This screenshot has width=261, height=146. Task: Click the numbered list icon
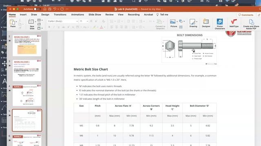pyautogui.click(x=119, y=21)
